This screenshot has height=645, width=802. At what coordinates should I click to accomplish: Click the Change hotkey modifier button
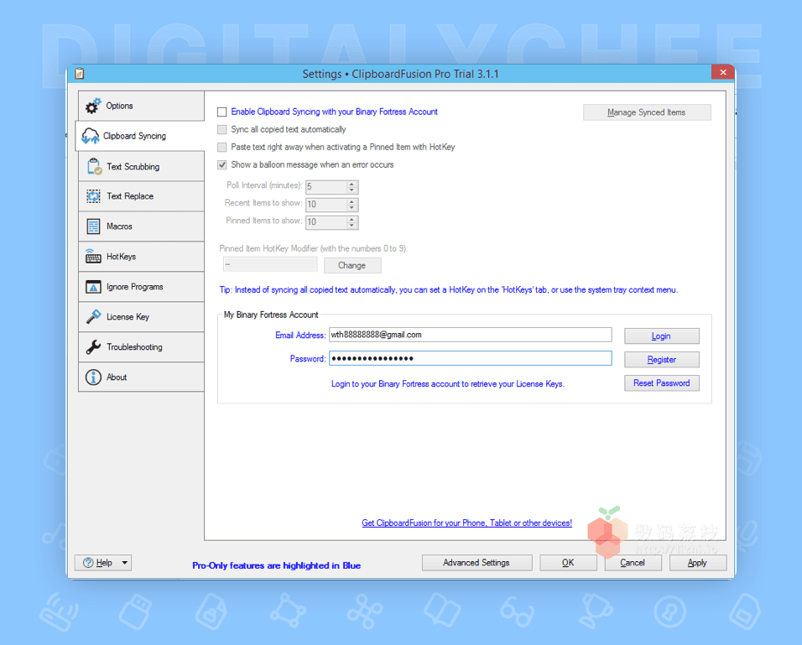click(352, 266)
